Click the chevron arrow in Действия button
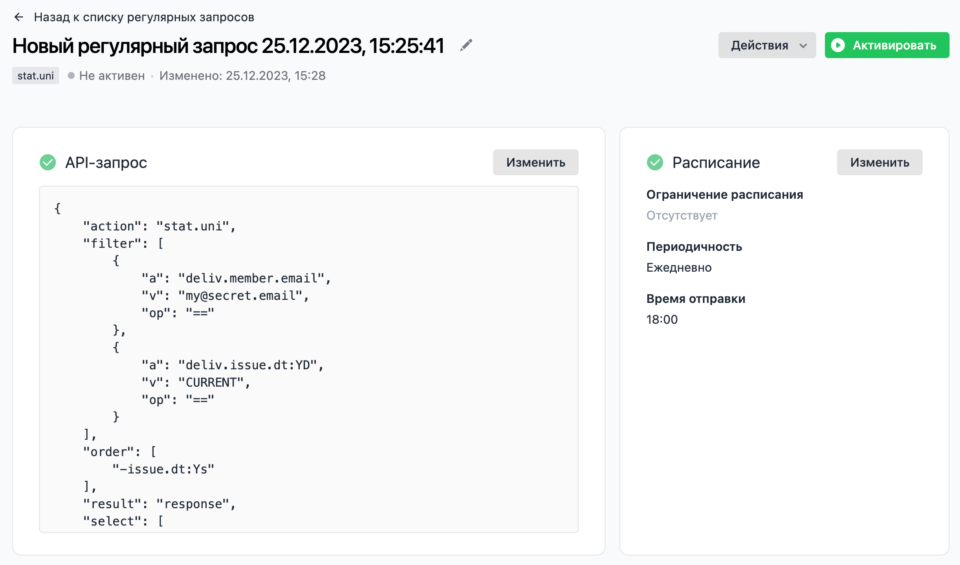This screenshot has height=565, width=960. (803, 46)
